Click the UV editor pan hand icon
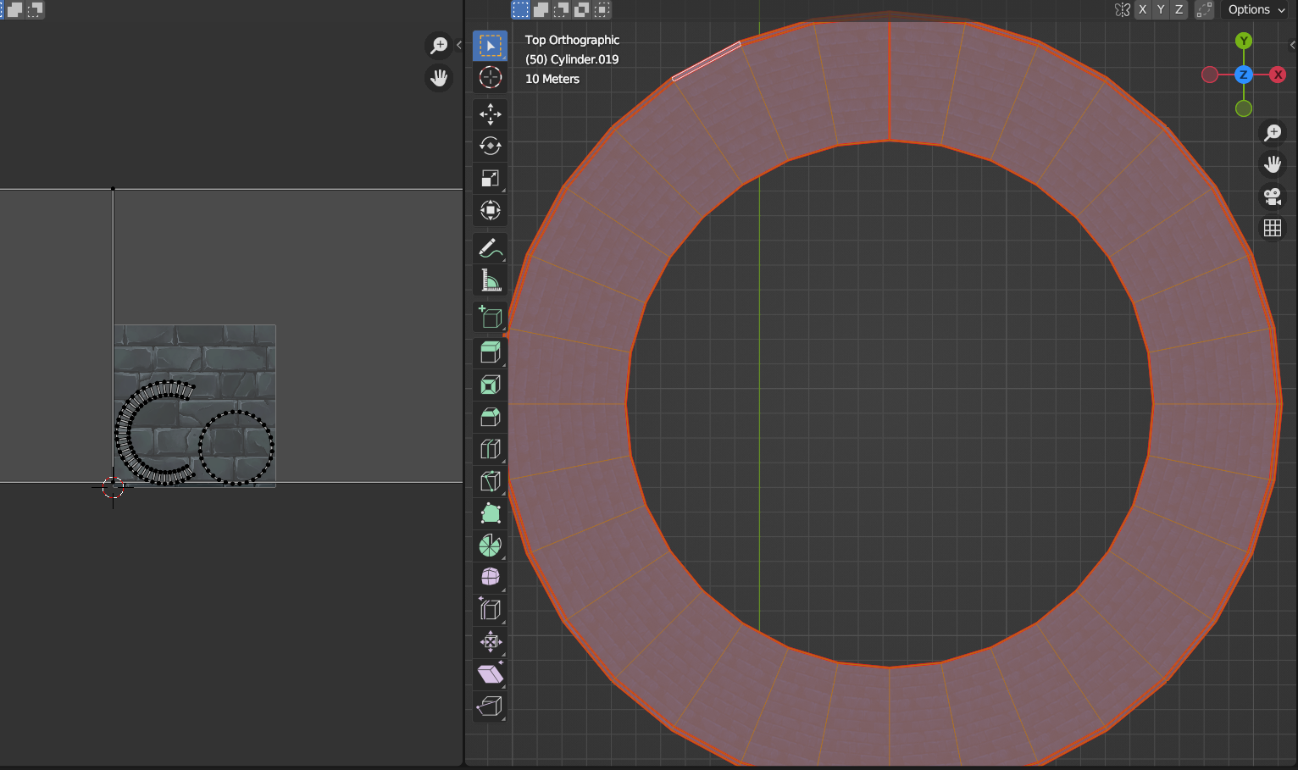 coord(438,78)
